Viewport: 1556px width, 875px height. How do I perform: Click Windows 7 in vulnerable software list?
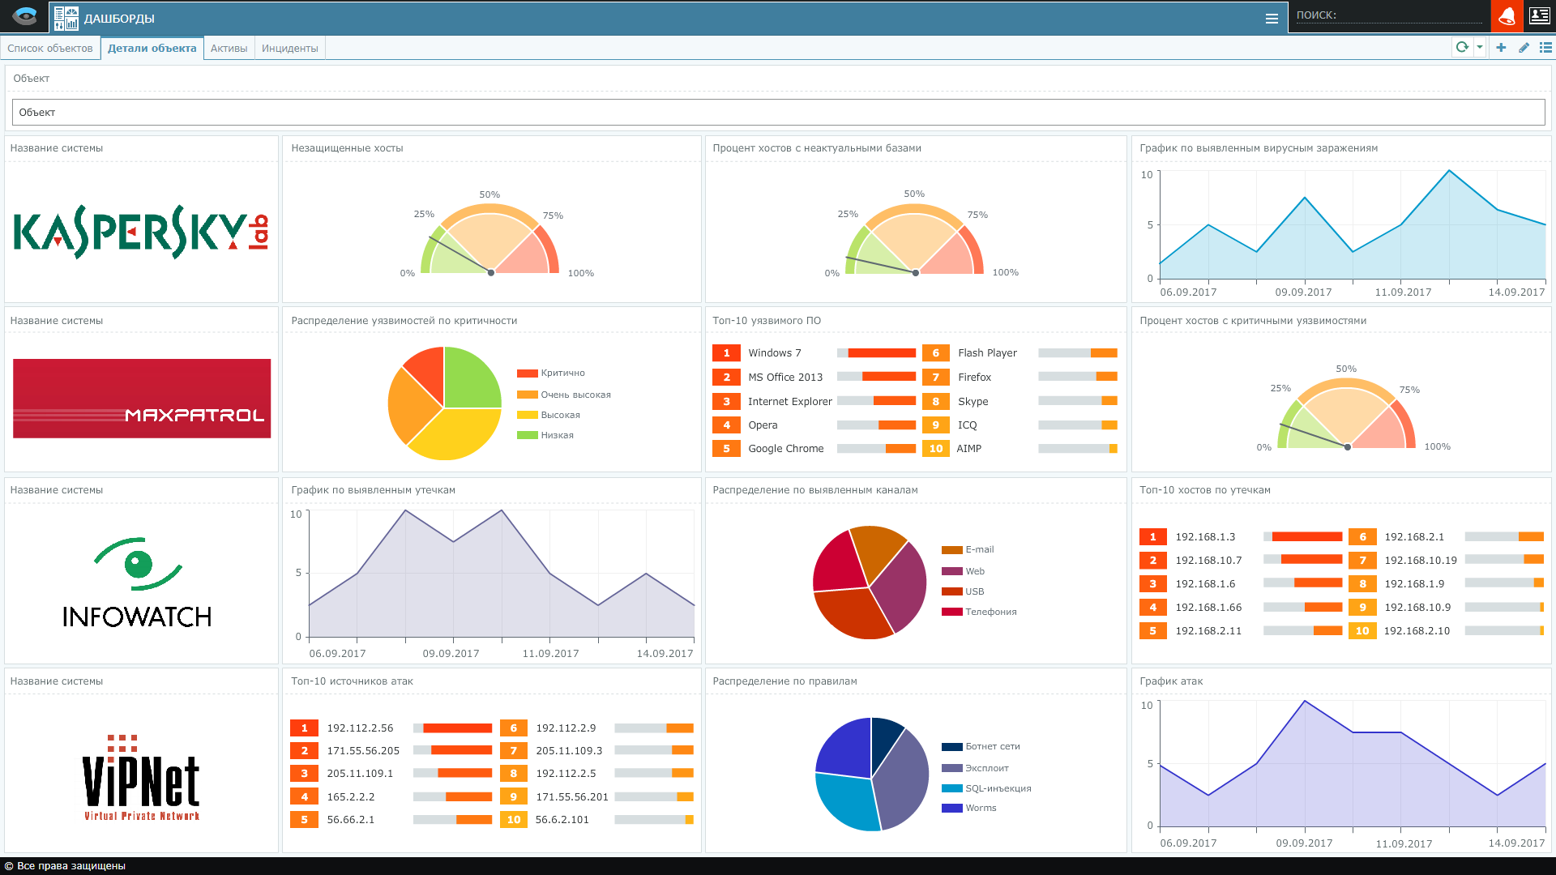(x=774, y=353)
